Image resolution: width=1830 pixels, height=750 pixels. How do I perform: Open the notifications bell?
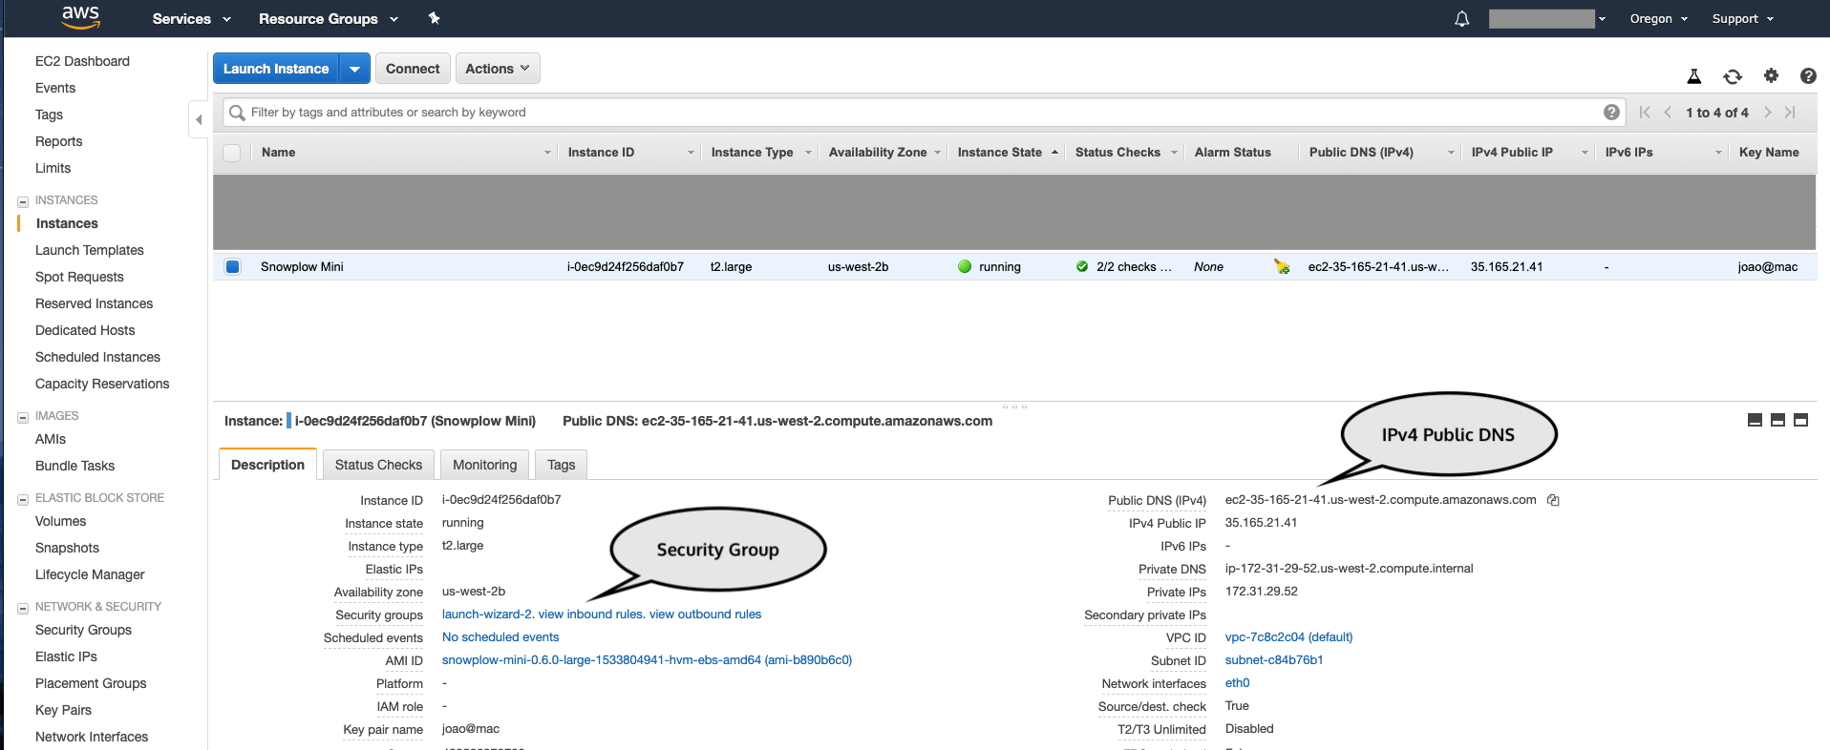(1461, 19)
